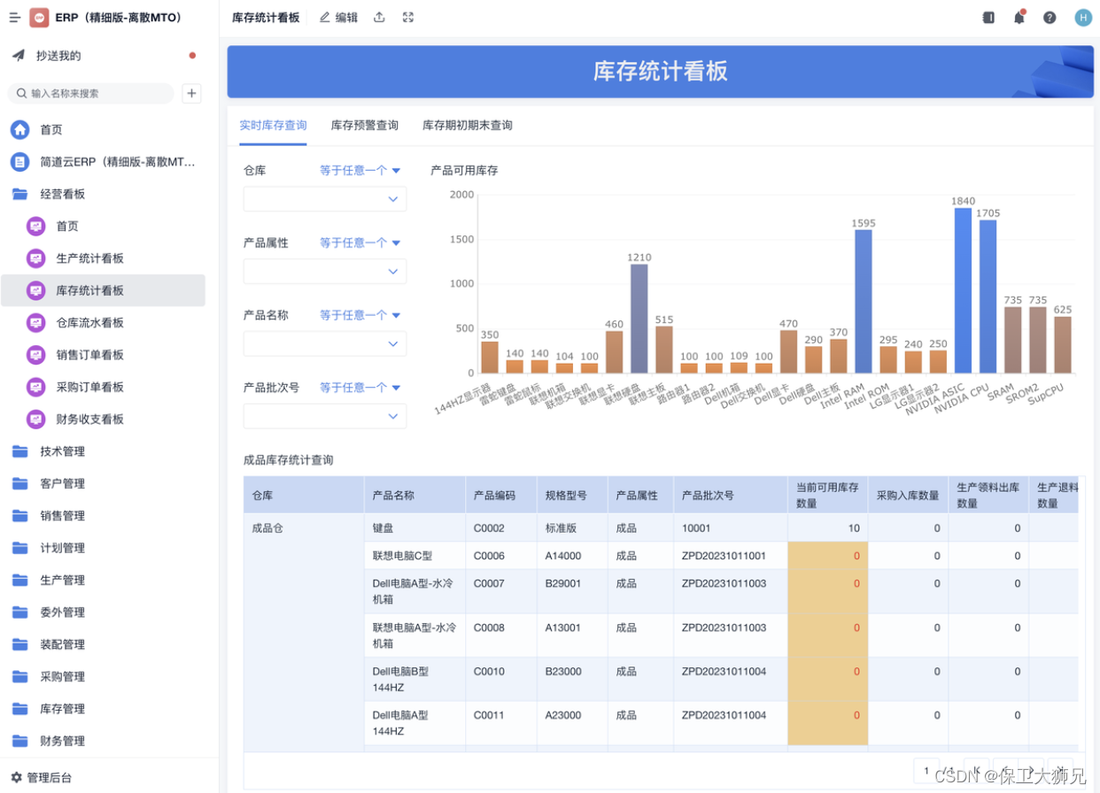The width and height of the screenshot is (1100, 793).
Task: Open the 仓库 condition dropdown 等于任意一个
Action: (360, 170)
